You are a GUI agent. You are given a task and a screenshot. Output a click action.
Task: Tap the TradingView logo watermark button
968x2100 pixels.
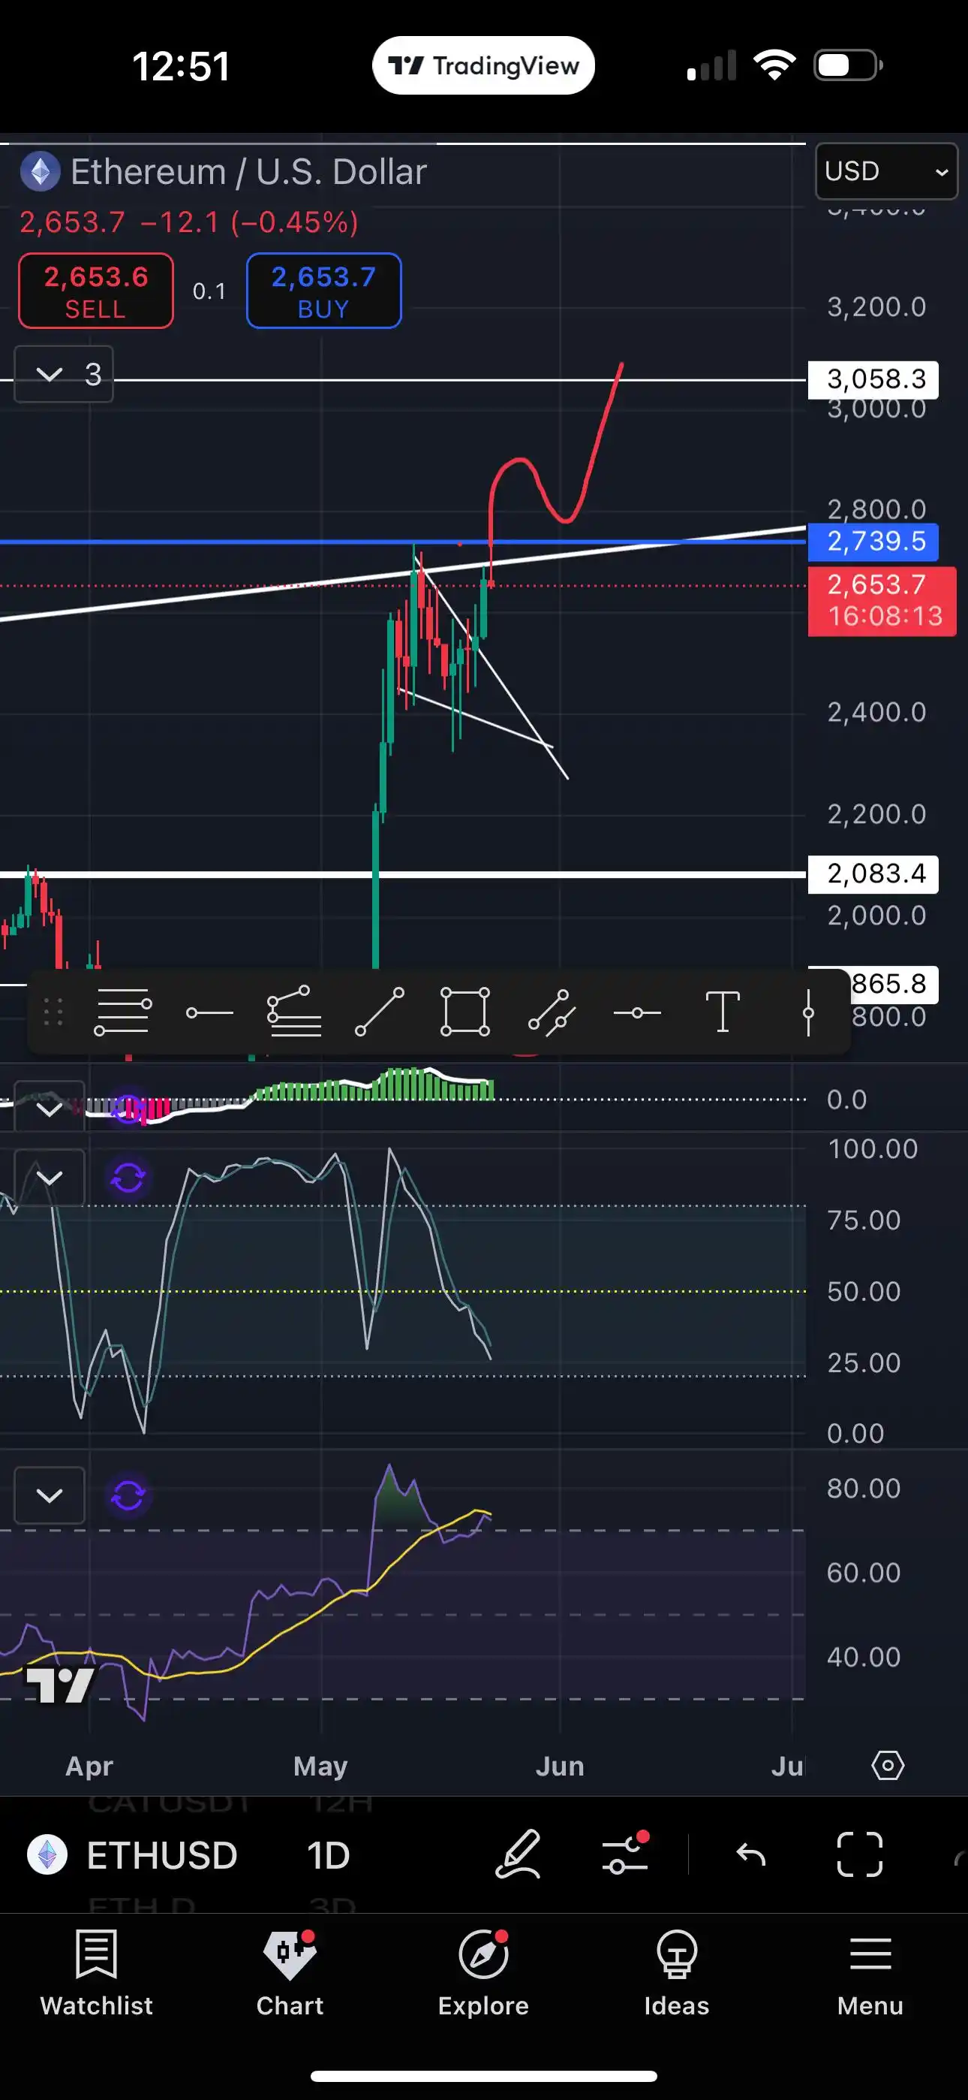(x=60, y=1684)
